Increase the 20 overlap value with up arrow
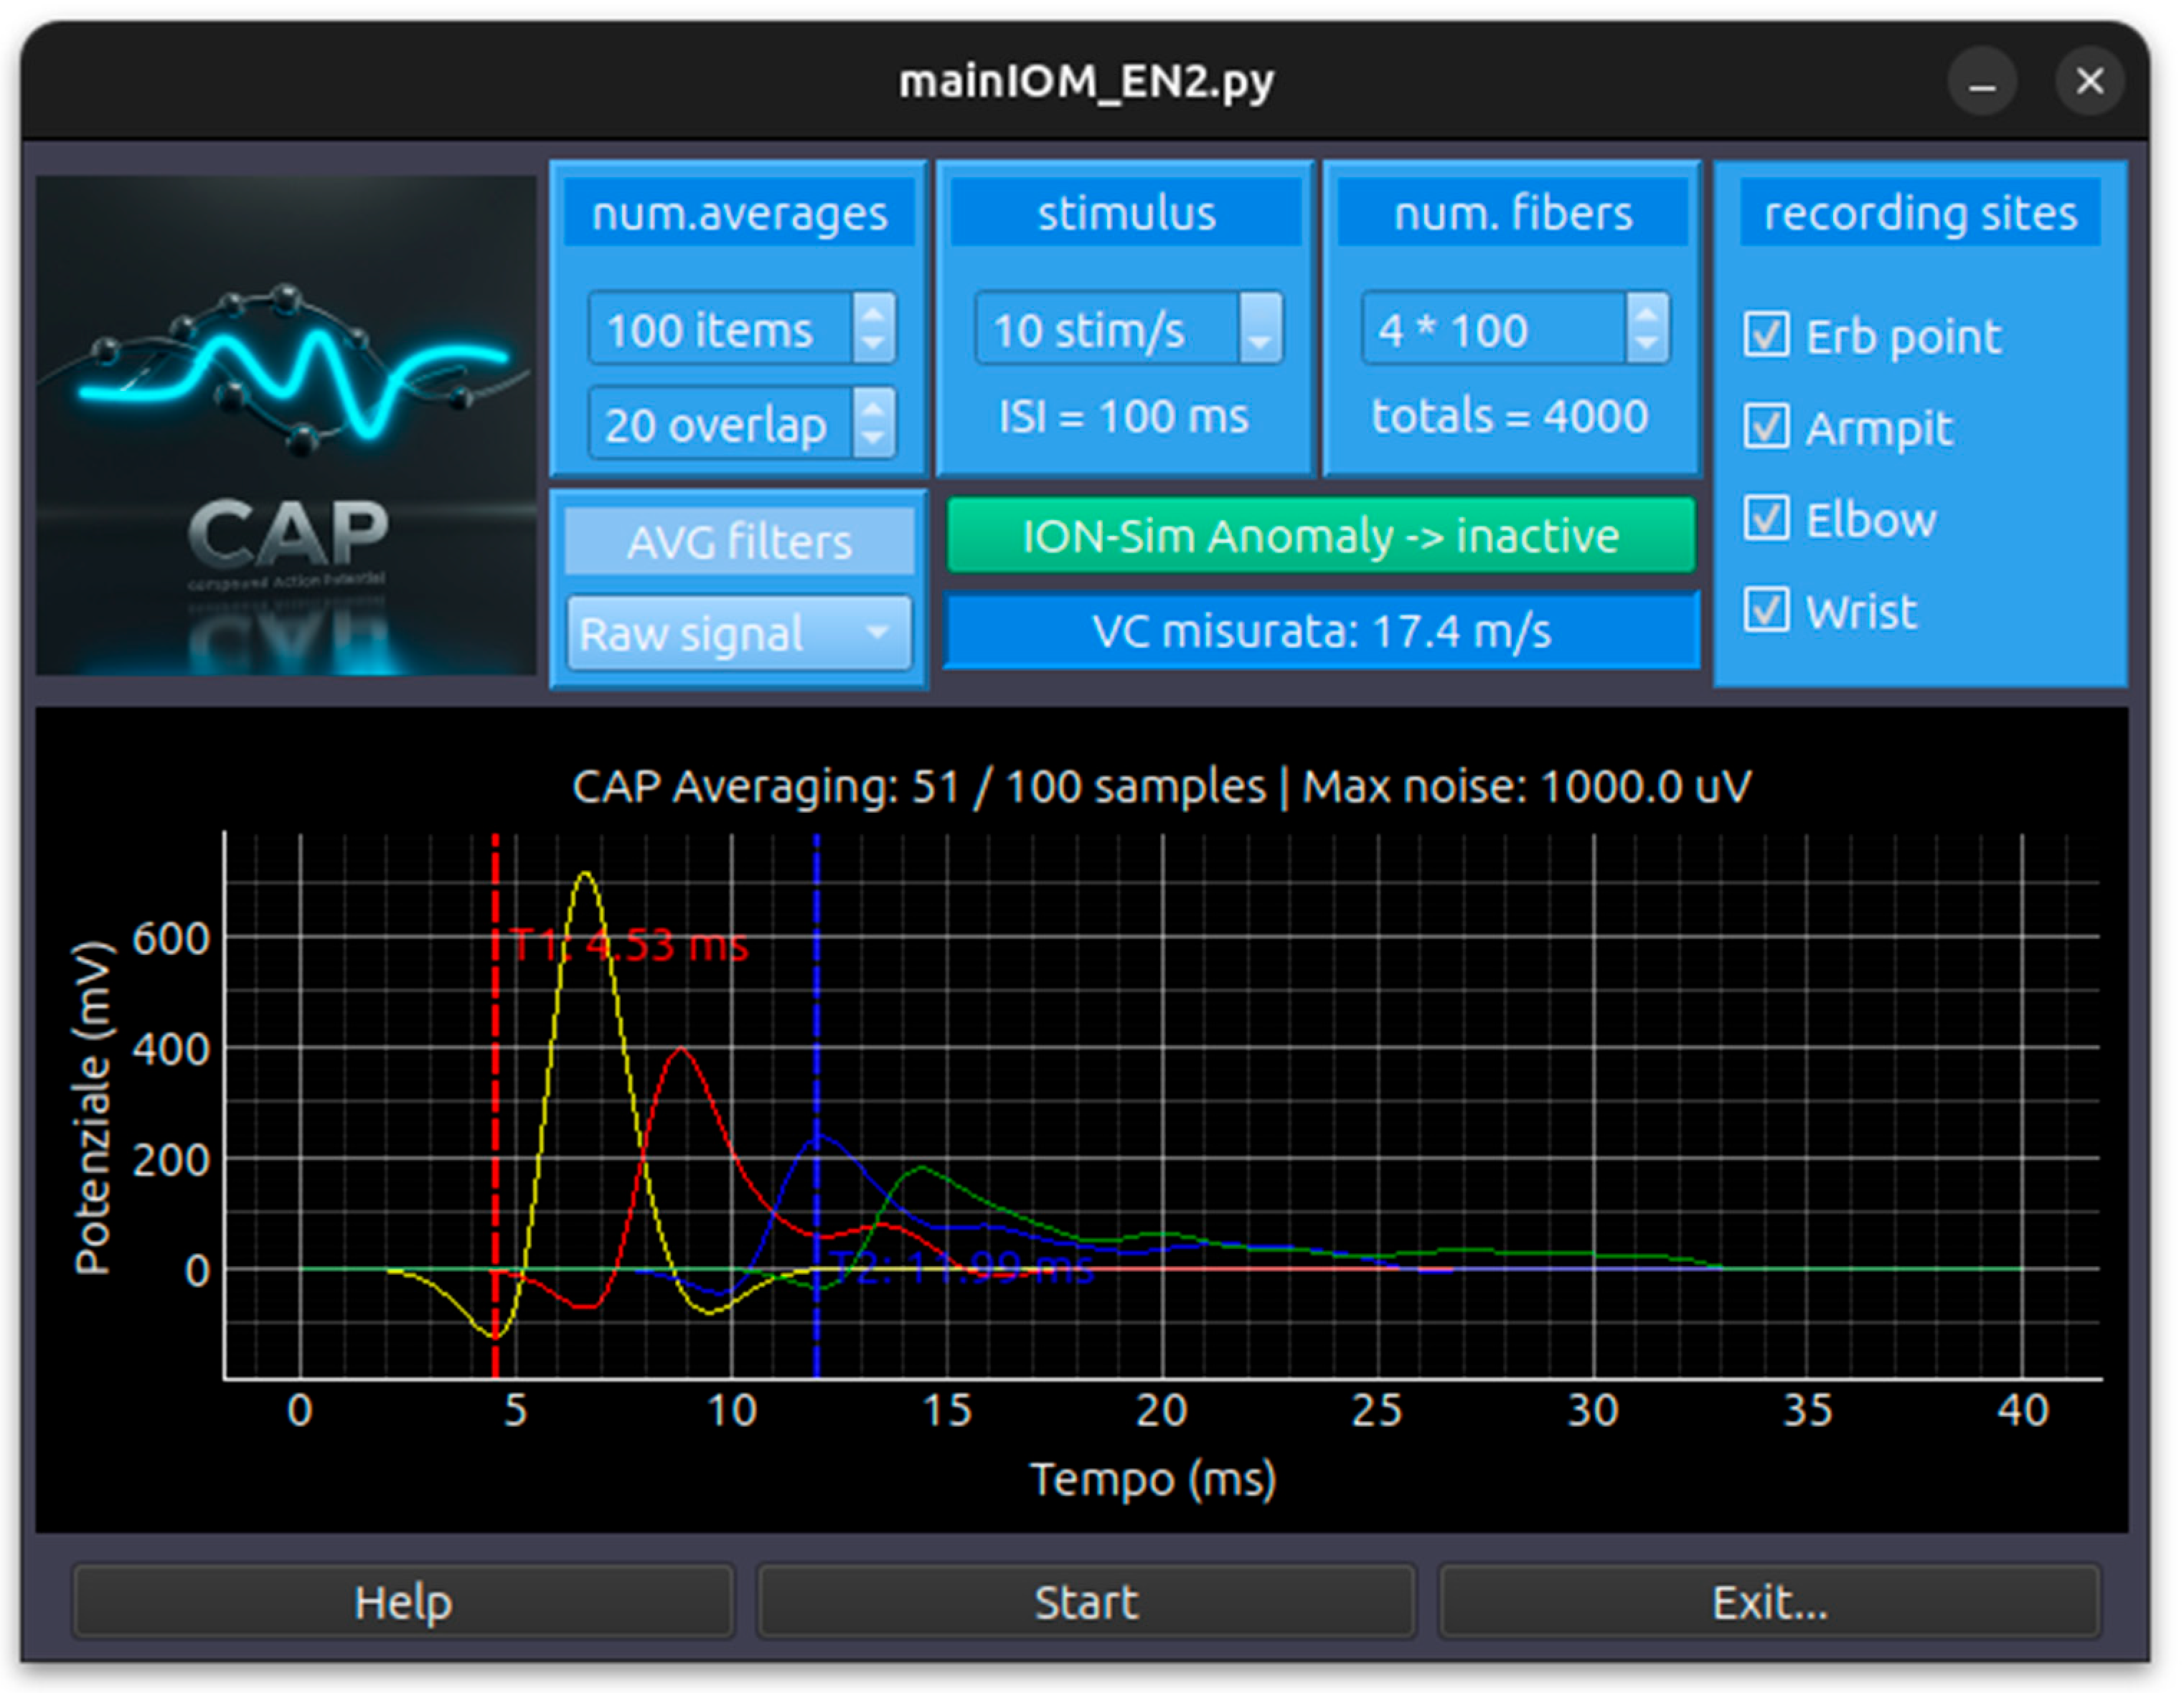The height and width of the screenshot is (1693, 2184). (x=873, y=408)
